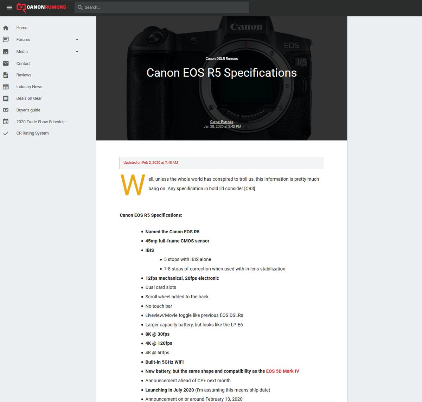Open the hamburger menu icon

[9, 7]
